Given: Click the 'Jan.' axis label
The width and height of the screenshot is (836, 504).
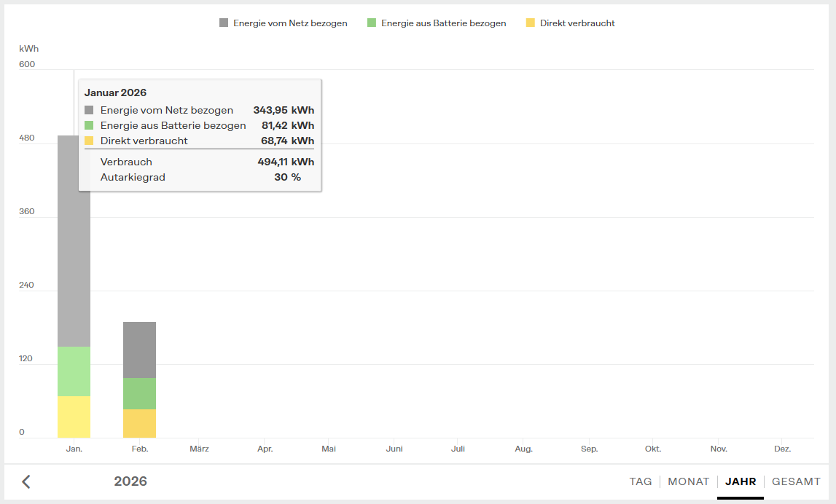Looking at the screenshot, I should [74, 449].
